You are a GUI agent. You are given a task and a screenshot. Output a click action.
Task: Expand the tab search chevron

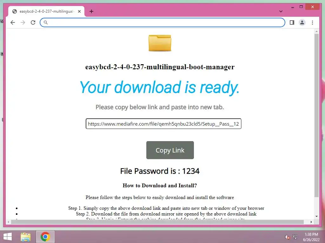point(281,11)
